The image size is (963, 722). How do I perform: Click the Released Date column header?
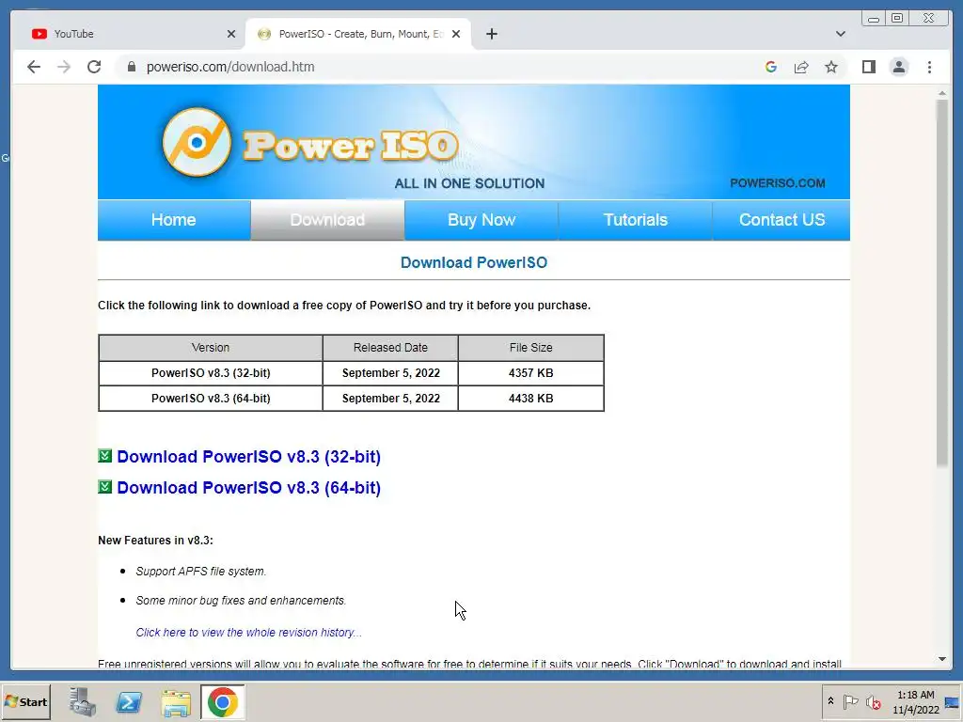tap(390, 348)
